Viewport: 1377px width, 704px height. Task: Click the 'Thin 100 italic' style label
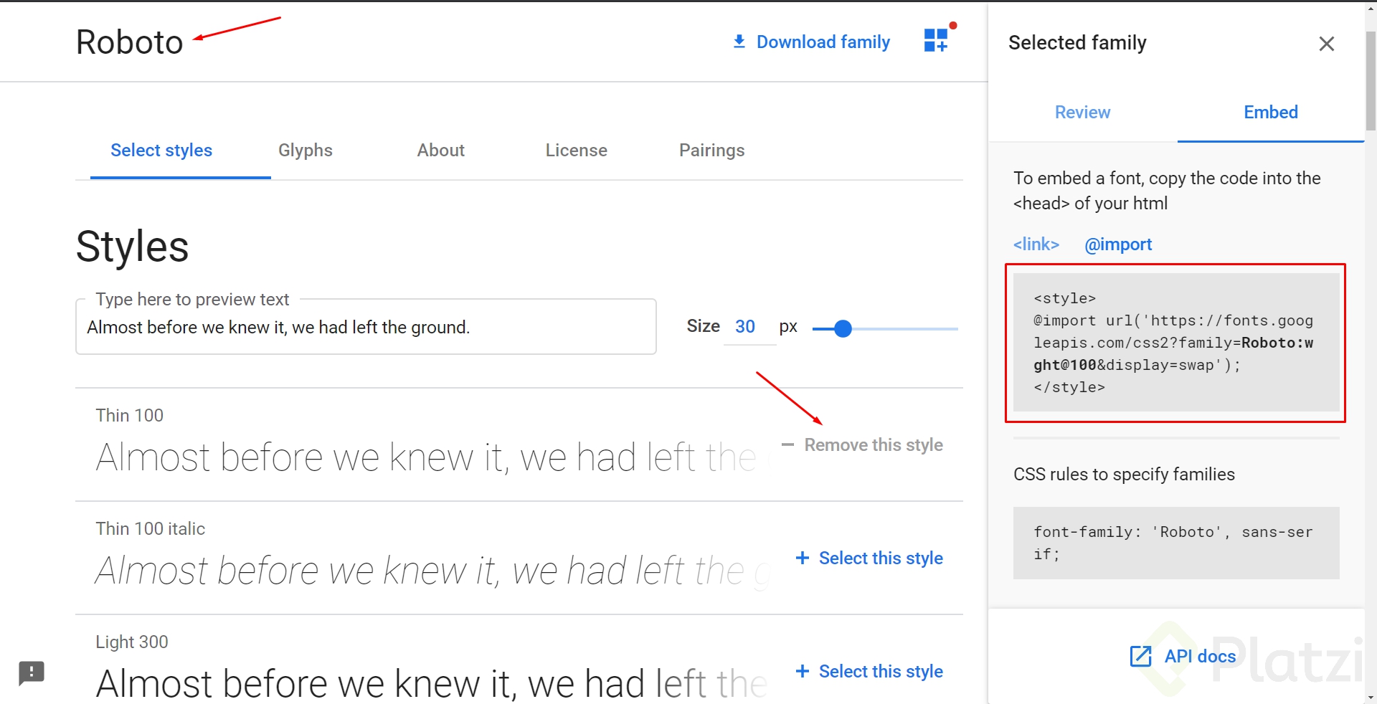pos(151,529)
